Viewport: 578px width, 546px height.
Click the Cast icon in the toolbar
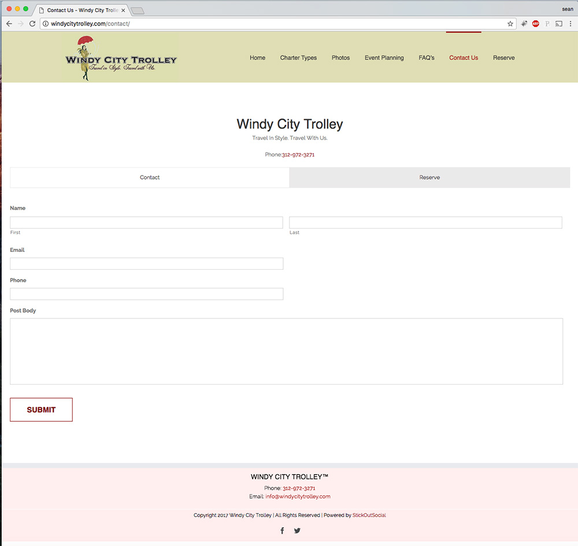(559, 24)
